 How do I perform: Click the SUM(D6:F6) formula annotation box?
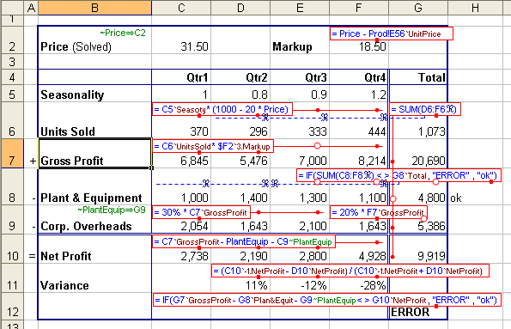[x=425, y=109]
